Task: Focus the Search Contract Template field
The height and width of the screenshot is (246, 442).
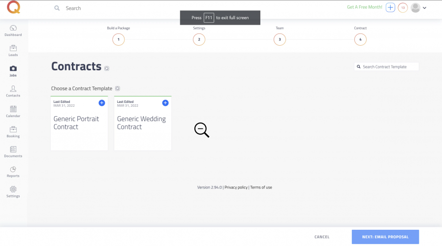Action: (389, 66)
